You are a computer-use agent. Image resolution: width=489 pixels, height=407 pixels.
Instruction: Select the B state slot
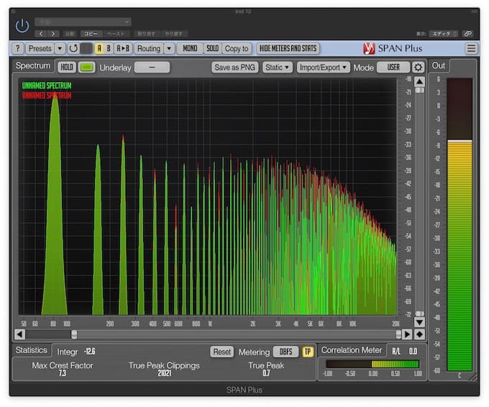click(109, 48)
